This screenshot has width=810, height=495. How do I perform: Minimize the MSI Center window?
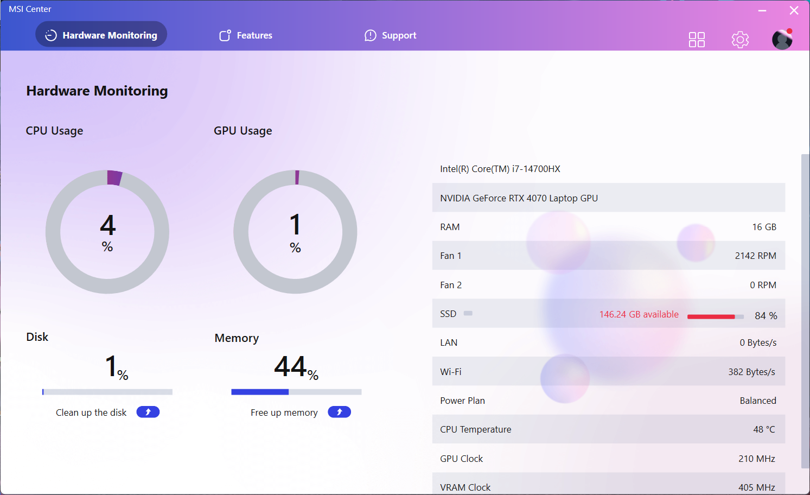[x=762, y=10]
